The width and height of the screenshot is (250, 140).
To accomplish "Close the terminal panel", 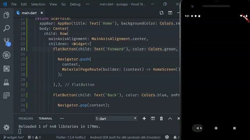I will [x=179, y=118].
